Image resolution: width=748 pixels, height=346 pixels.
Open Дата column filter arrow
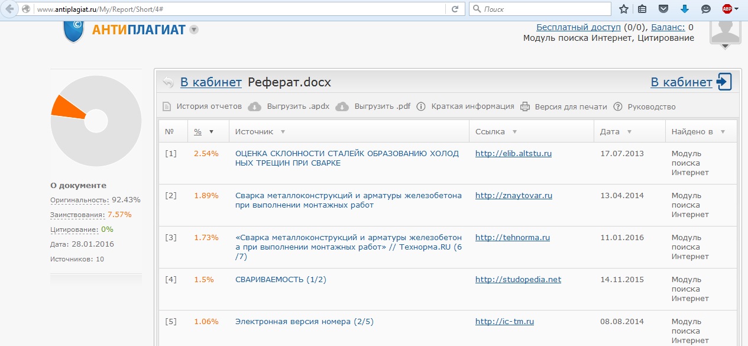pos(629,132)
